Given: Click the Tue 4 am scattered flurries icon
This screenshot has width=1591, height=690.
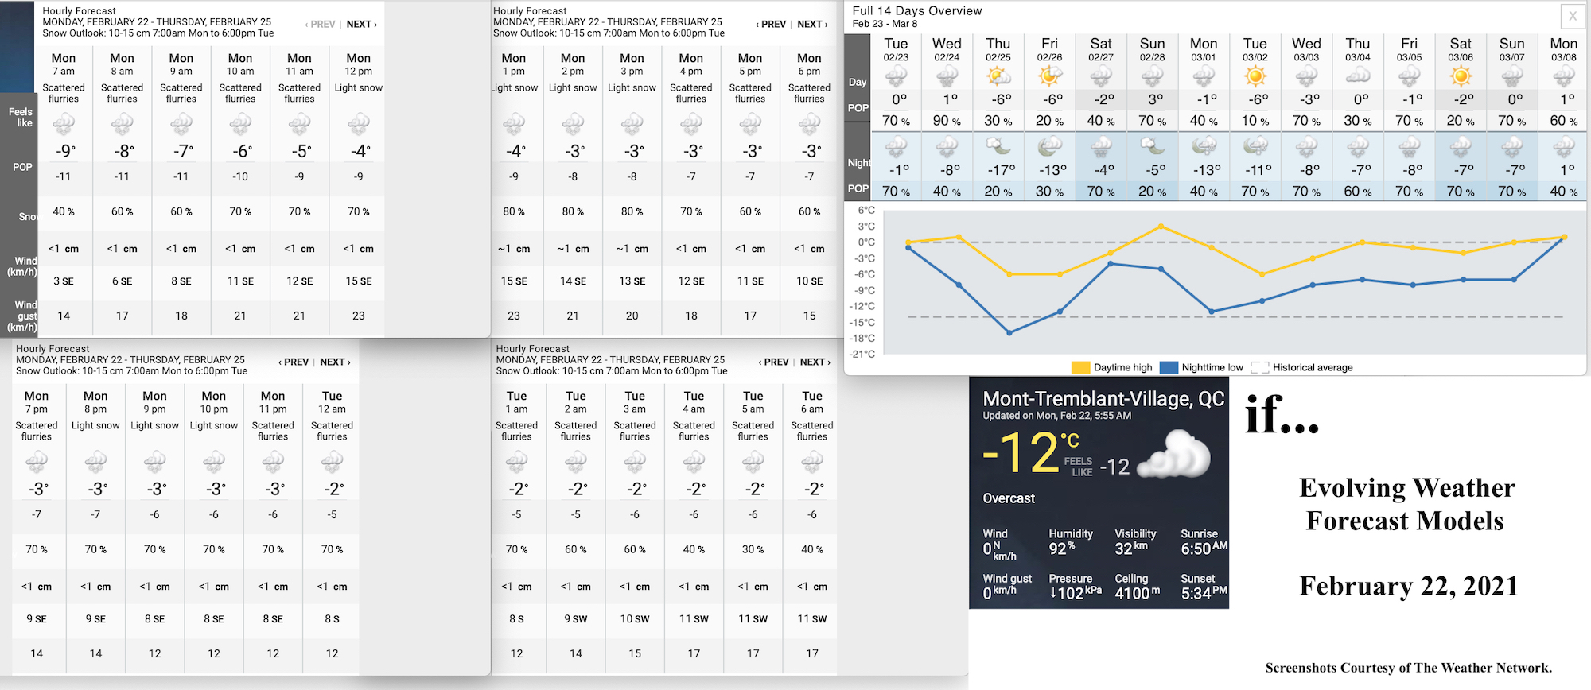Looking at the screenshot, I should coord(694,462).
